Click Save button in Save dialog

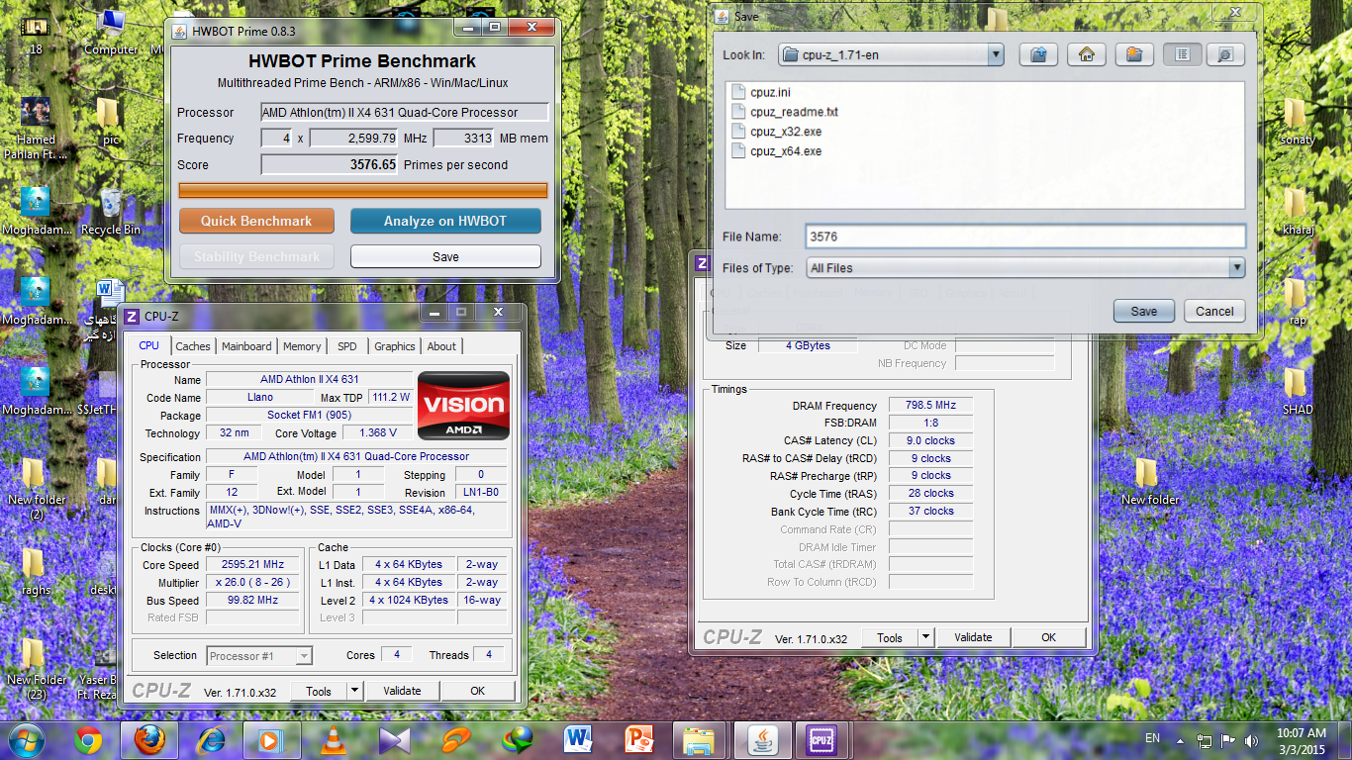point(1143,311)
